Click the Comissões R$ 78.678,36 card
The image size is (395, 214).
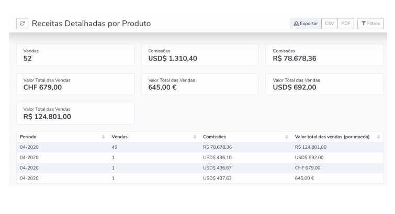point(324,55)
